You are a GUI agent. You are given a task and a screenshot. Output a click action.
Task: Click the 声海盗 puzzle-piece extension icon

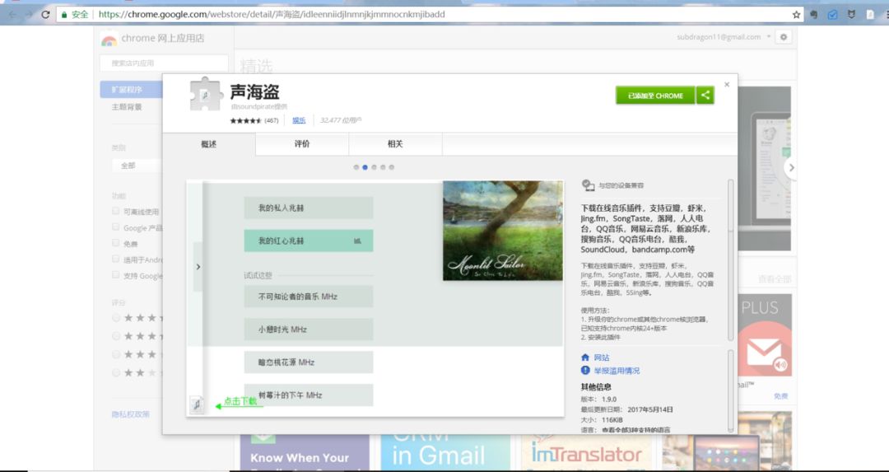pos(207,94)
